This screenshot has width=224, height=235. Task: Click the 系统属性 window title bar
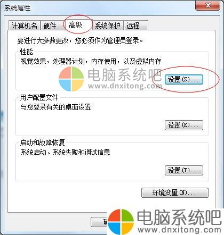(x=100, y=7)
